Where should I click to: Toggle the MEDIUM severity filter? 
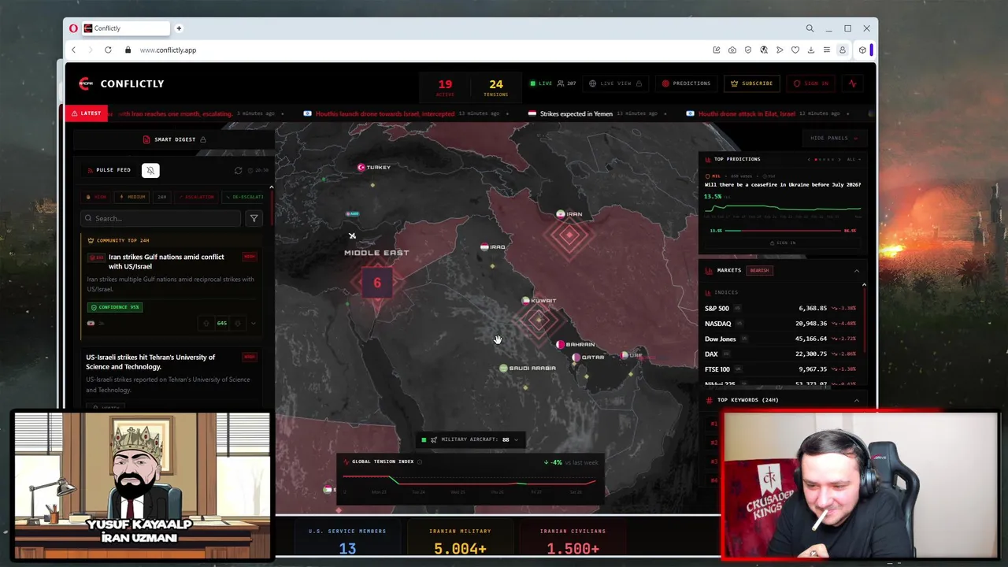[132, 197]
